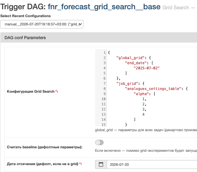The image size is (197, 172).
Task: Open the Select Recent Configurations dropdown
Action: coord(42,24)
